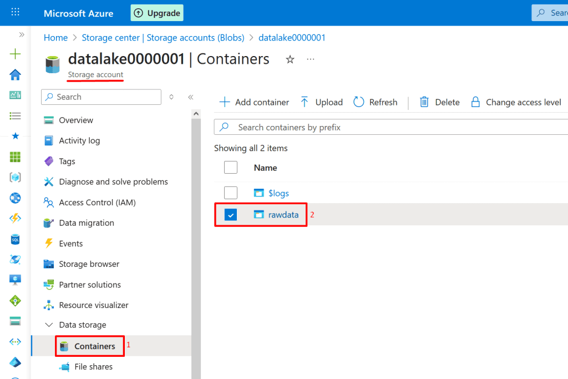Click the resource menu vertical scrollbar
The height and width of the screenshot is (379, 568).
[196, 222]
